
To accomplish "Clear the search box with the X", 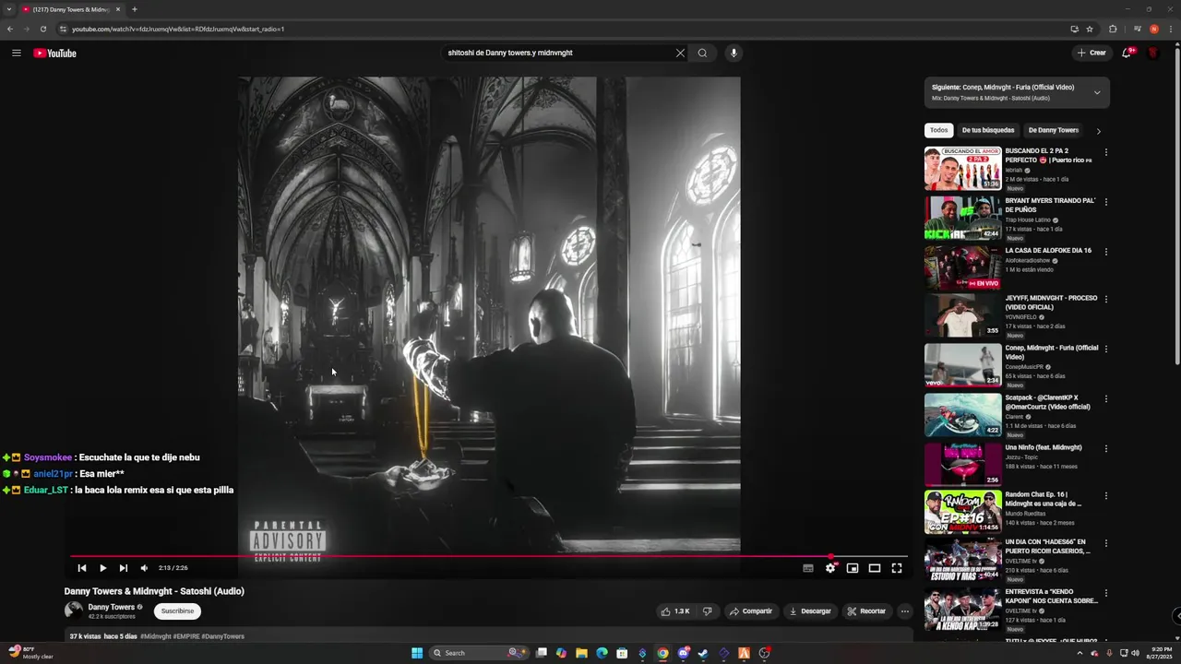I will tap(680, 53).
